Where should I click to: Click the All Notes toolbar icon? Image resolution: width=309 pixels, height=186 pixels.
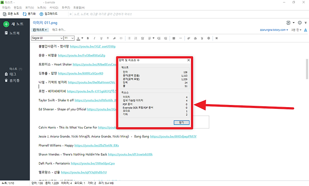[x=5, y=14]
